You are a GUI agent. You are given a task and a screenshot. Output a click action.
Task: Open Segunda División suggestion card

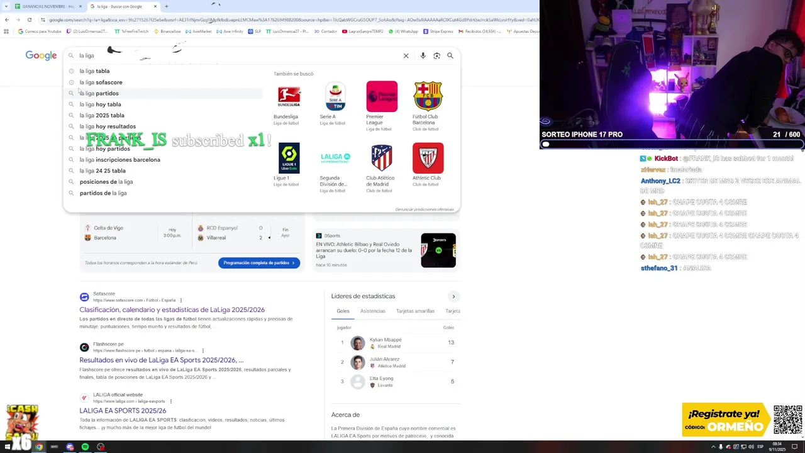point(335,167)
